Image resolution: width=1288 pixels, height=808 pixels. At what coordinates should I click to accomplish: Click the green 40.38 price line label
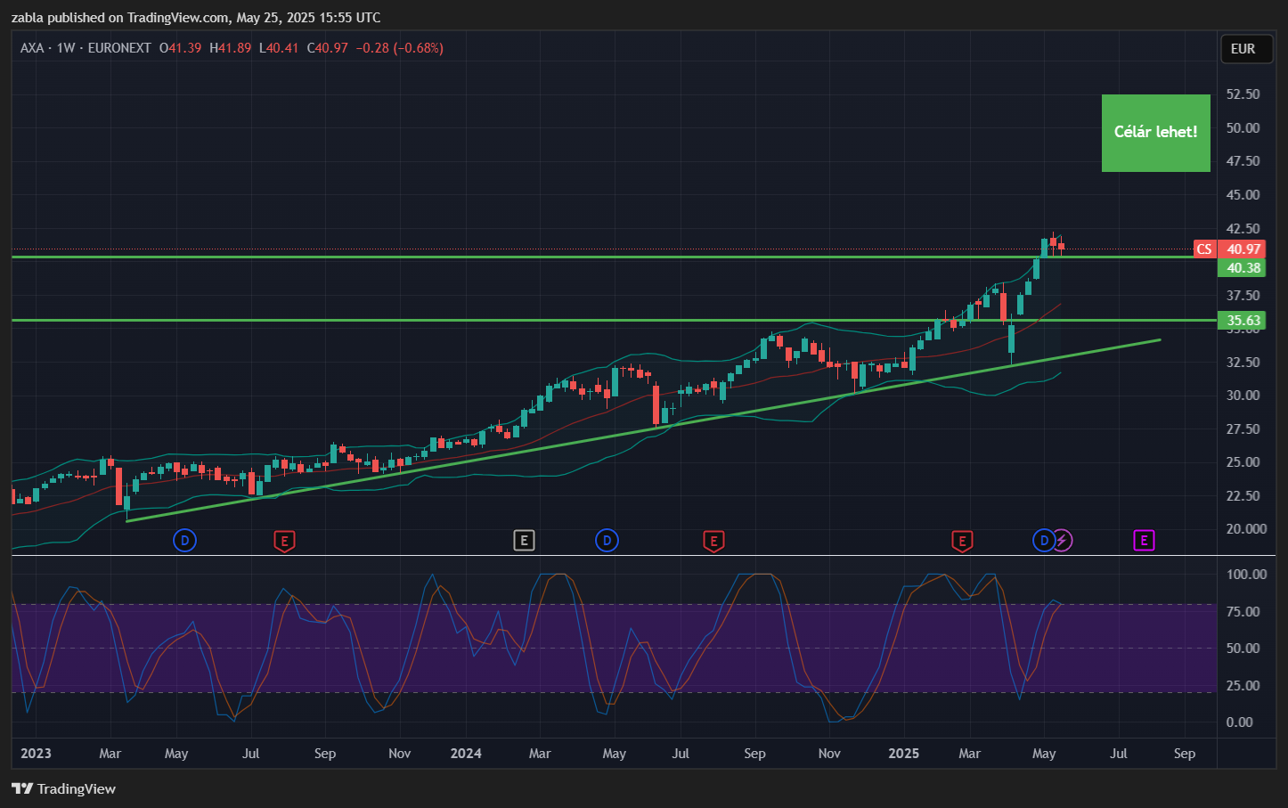point(1243,268)
